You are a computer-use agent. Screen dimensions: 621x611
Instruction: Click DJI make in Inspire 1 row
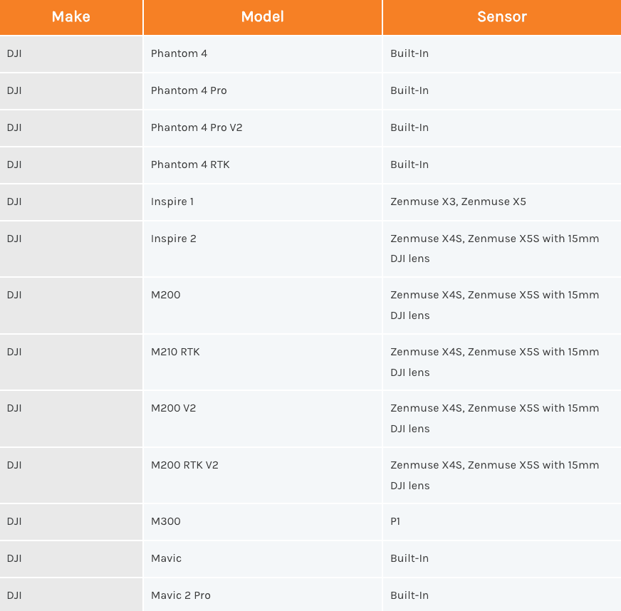pos(71,202)
